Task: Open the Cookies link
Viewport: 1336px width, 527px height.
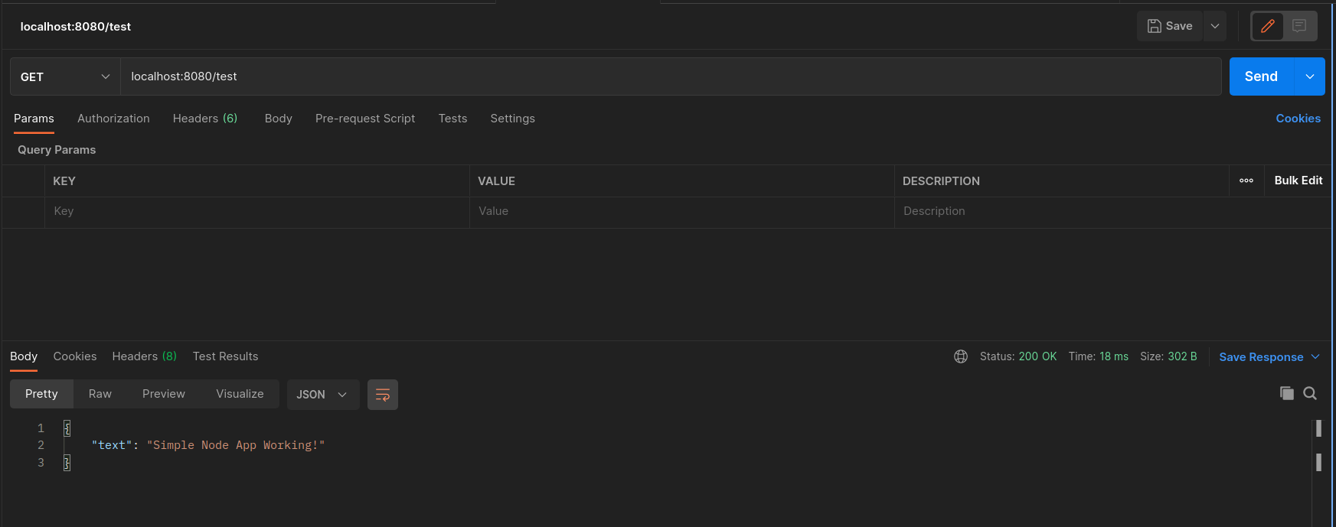Action: pos(1298,119)
